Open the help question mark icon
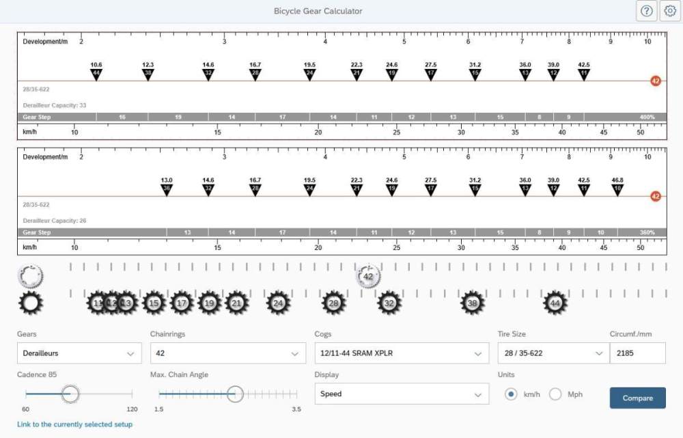 (646, 11)
